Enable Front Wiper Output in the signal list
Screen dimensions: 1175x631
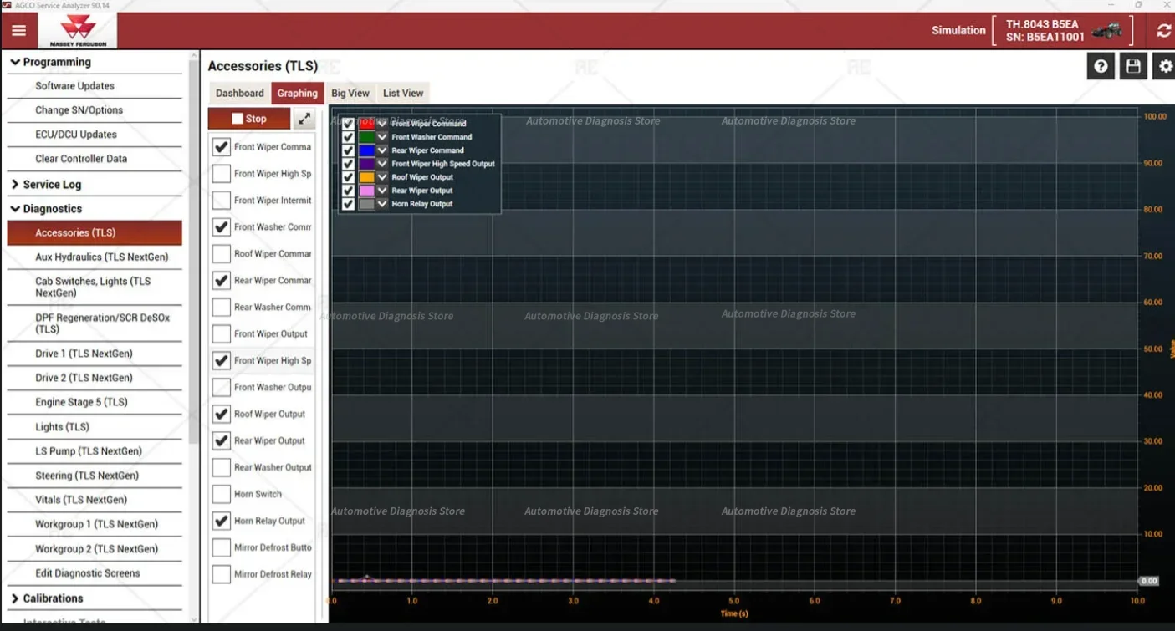pyautogui.click(x=221, y=334)
